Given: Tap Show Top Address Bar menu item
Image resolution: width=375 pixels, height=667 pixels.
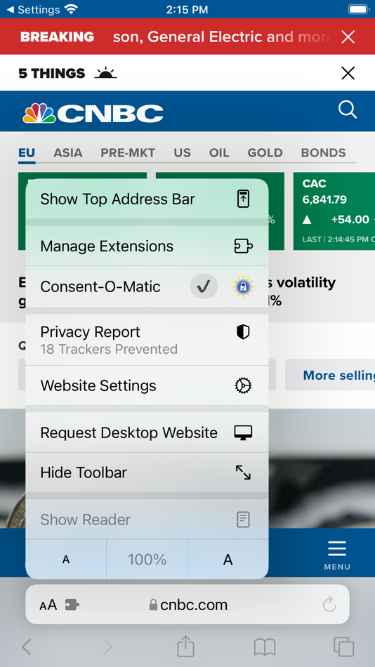Looking at the screenshot, I should (147, 199).
